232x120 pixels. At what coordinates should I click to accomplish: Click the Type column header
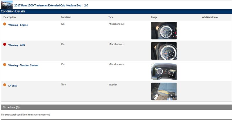point(111,17)
